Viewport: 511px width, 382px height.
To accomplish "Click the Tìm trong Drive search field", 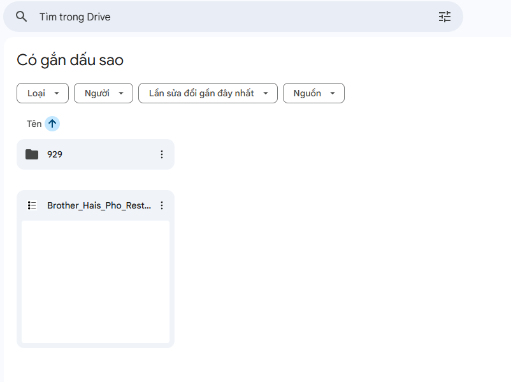I will [229, 17].
